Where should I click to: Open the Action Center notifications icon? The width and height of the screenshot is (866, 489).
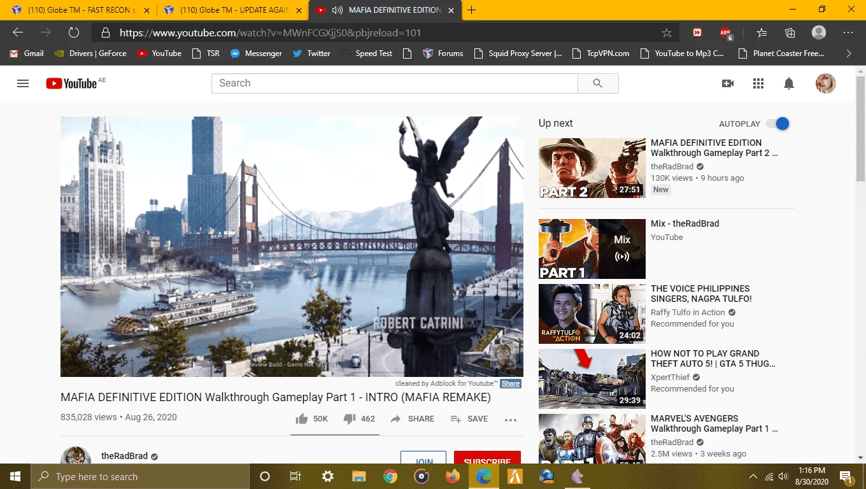point(847,476)
